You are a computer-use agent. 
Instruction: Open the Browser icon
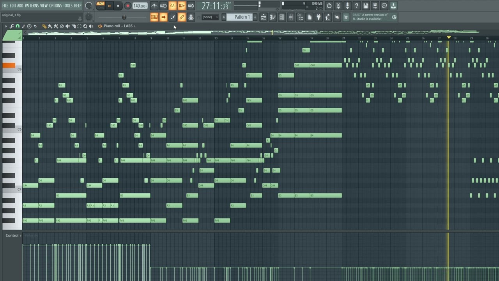click(x=300, y=17)
